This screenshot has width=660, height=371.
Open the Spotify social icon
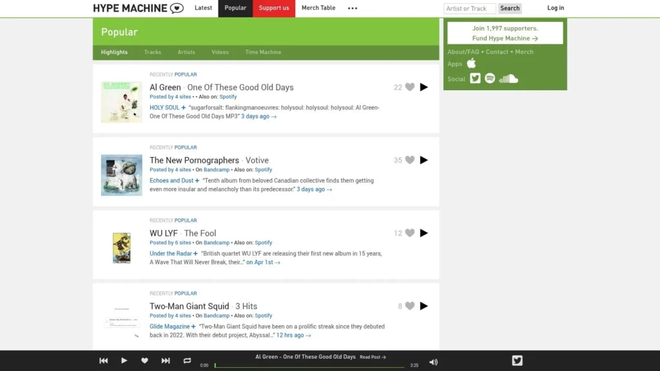[x=490, y=78]
